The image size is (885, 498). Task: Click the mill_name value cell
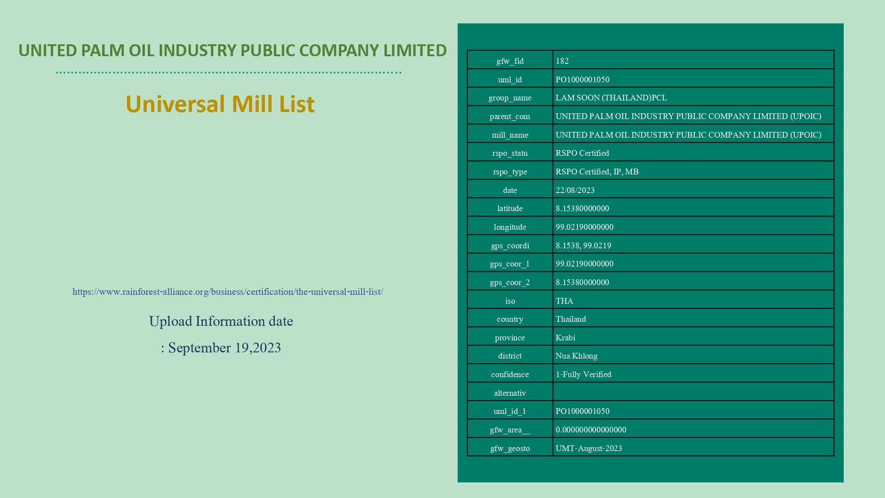[x=693, y=134]
